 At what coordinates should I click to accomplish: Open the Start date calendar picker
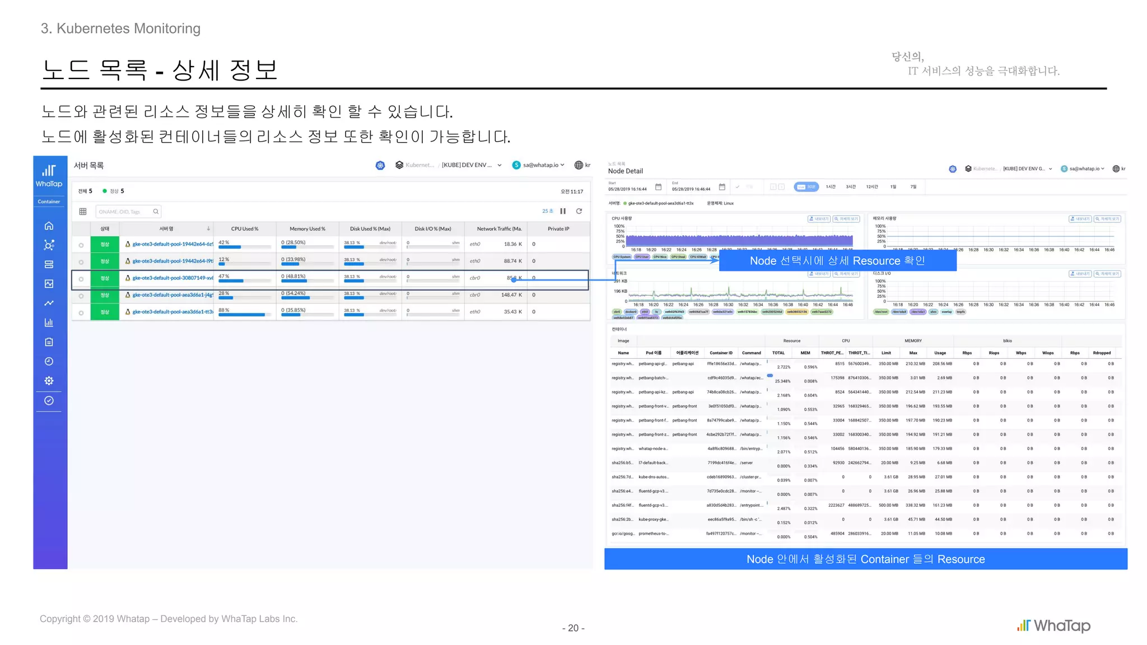[x=658, y=187]
